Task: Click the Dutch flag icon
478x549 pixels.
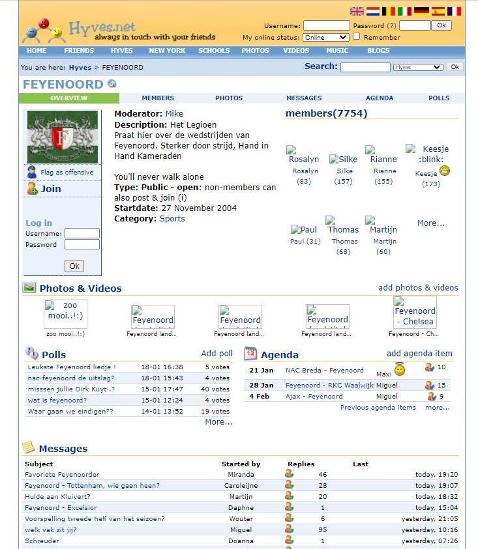Action: tap(373, 11)
